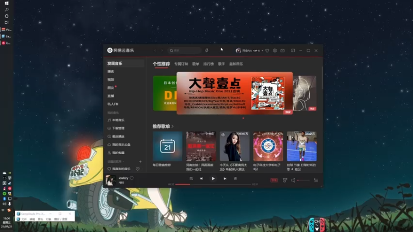Open the 今天从《不要离我太远》 playlist cover
The height and width of the screenshot is (232, 413).
pos(235,146)
